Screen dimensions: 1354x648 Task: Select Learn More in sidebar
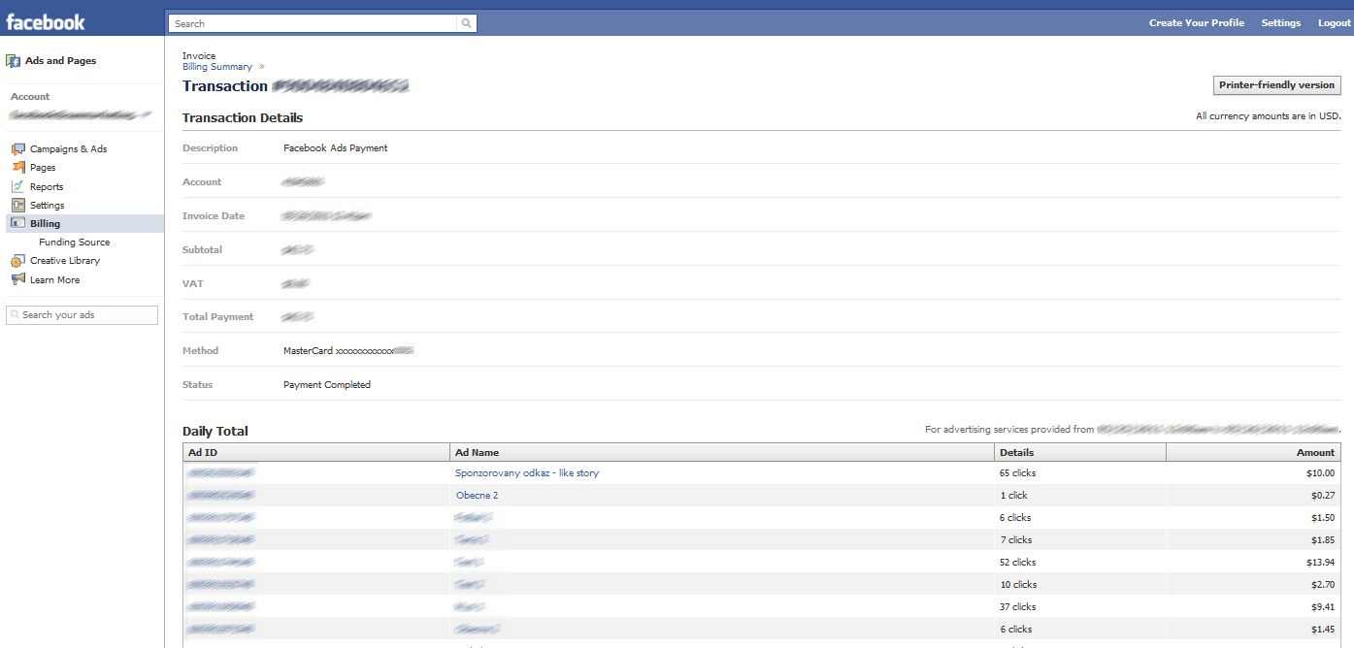point(54,280)
